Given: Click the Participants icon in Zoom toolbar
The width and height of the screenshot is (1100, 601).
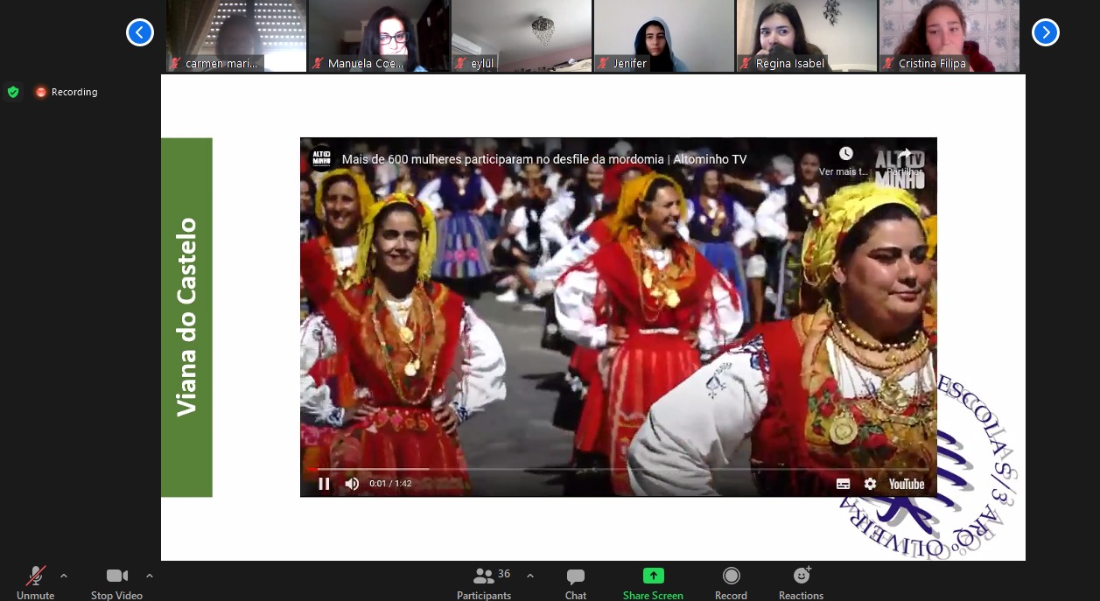Looking at the screenshot, I should (483, 577).
